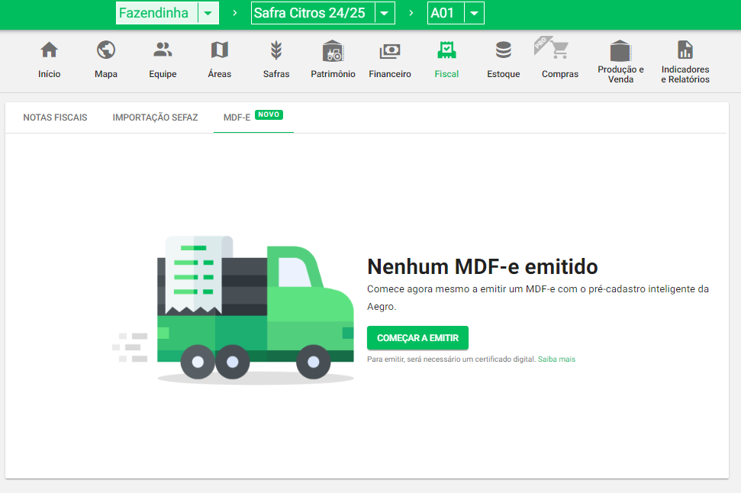
Task: Expand the Safra Citros 24/25 dropdown
Action: pyautogui.click(x=385, y=14)
